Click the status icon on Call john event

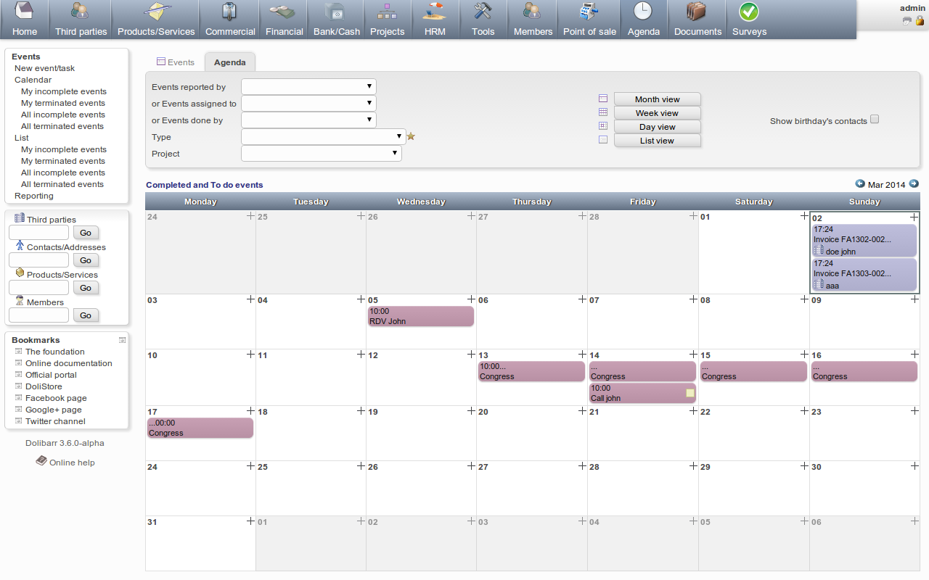(690, 393)
